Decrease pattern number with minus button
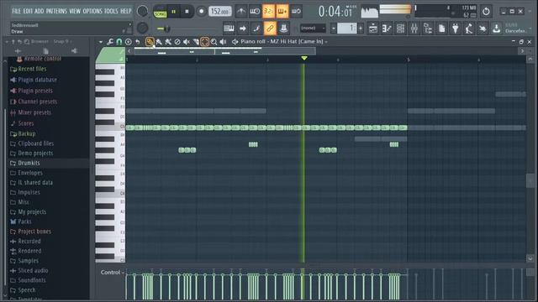This screenshot has height=302, width=538. pos(333,29)
